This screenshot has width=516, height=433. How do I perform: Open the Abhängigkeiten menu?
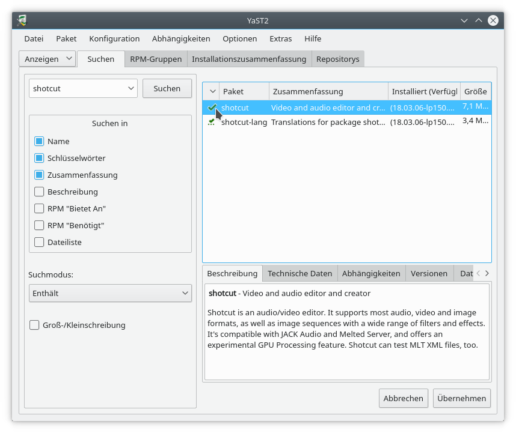181,39
